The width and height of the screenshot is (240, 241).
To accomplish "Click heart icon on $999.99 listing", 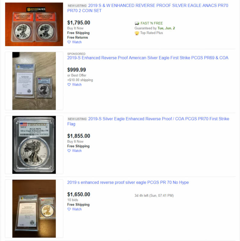I will point(69,85).
